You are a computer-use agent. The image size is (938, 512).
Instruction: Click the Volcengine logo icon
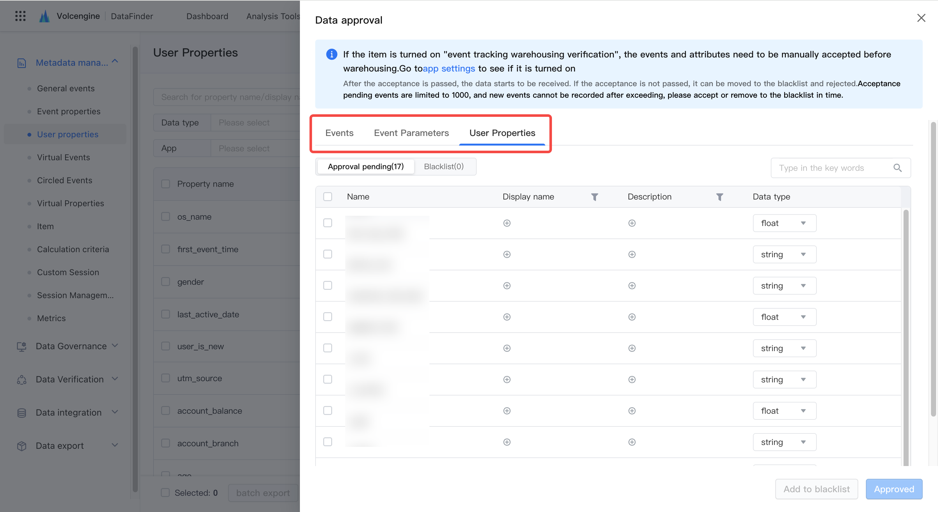pyautogui.click(x=44, y=16)
